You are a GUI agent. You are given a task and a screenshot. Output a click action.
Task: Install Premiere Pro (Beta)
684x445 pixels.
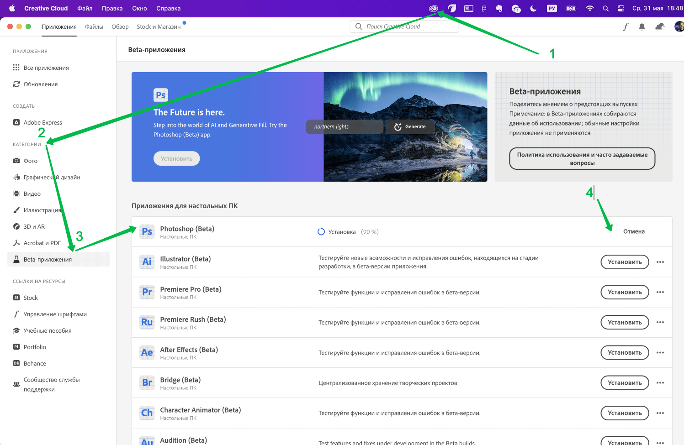(x=625, y=292)
